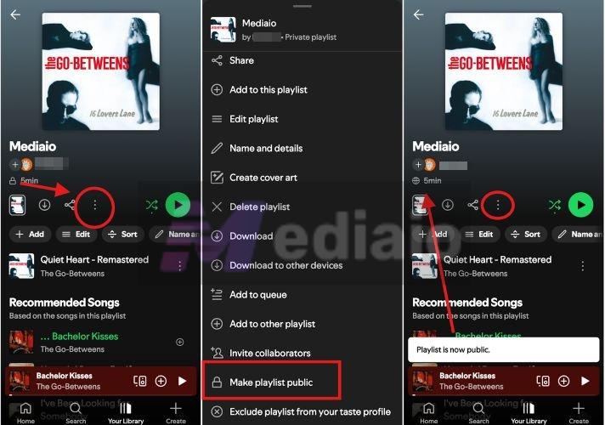Choose Add to this playlist
605x425 pixels.
(x=302, y=90)
